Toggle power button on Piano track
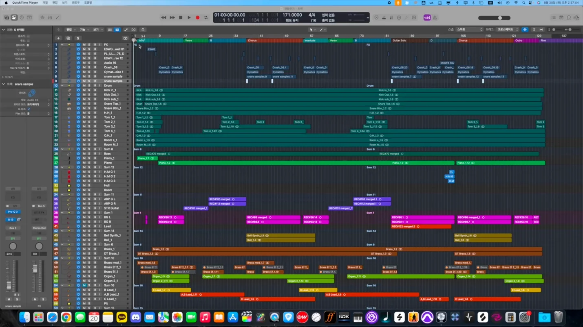The height and width of the screenshot is (327, 583). [78, 163]
